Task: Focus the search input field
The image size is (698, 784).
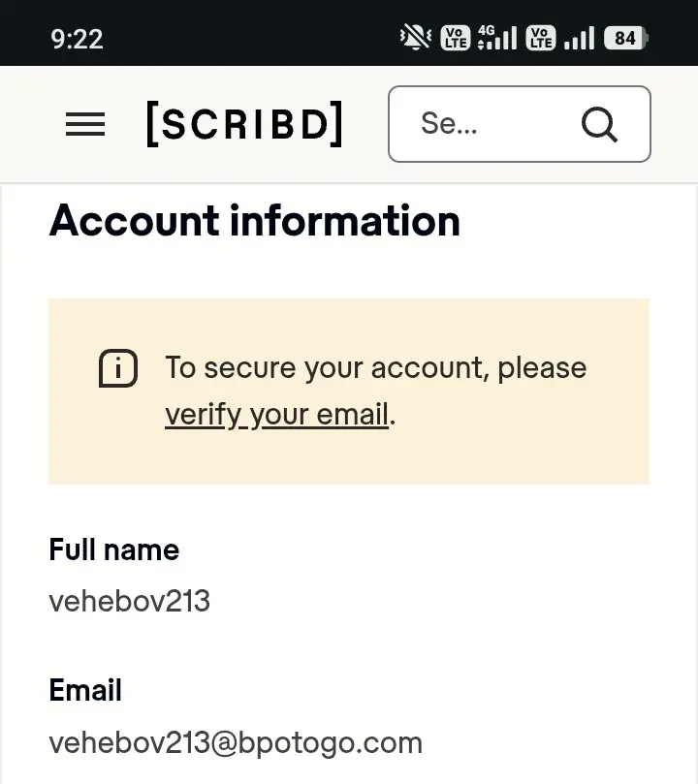Action: click(520, 124)
